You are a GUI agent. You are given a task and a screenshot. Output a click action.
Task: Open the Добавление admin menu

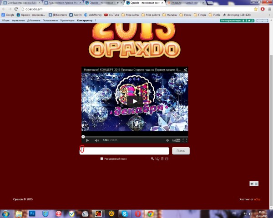pyautogui.click(x=34, y=20)
